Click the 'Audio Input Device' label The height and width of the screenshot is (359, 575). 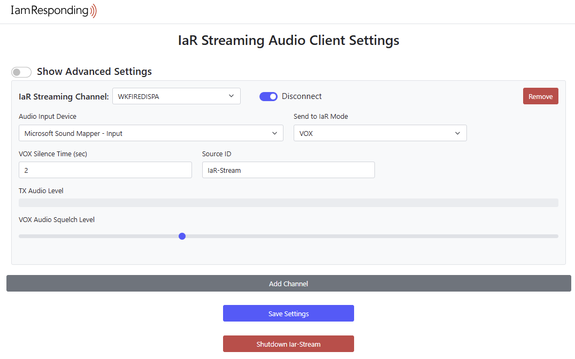point(48,116)
